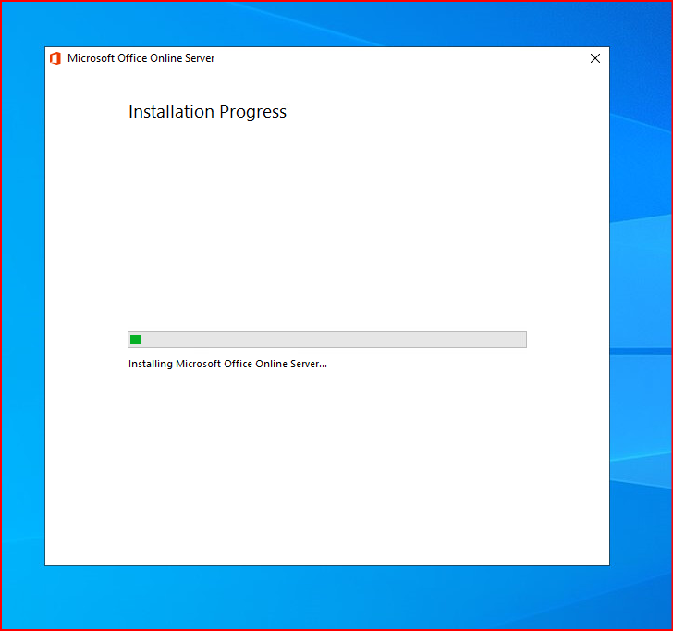Click the word "Installing" in the status line
The width and height of the screenshot is (673, 631).
(x=151, y=364)
